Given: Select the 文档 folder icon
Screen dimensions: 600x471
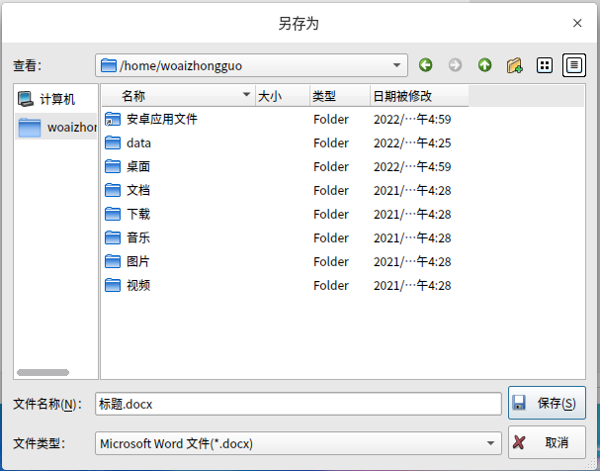Looking at the screenshot, I should [113, 190].
